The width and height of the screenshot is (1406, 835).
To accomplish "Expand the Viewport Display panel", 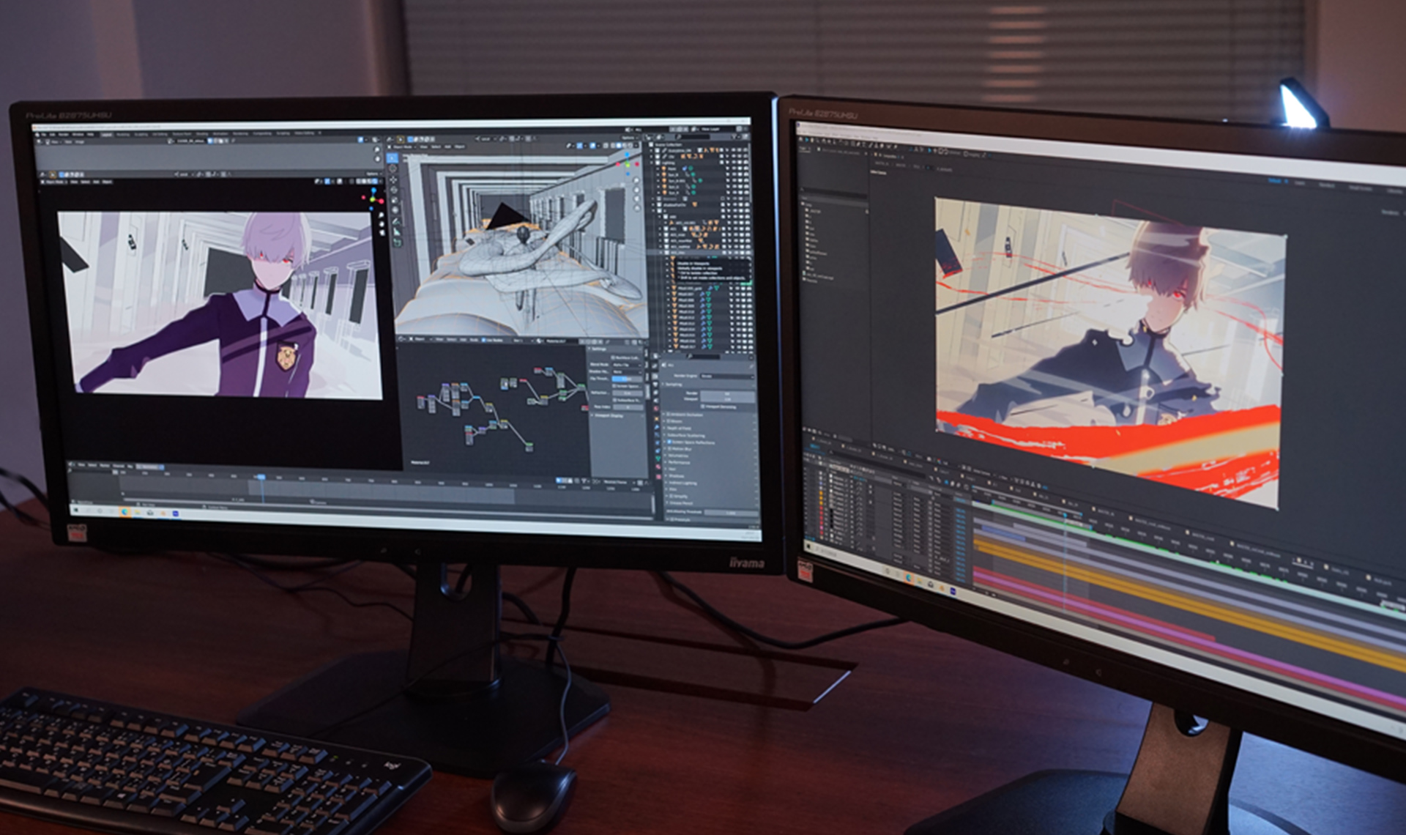I will pos(608,415).
